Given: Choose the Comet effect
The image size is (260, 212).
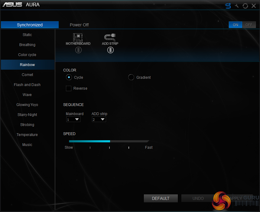Looking at the screenshot, I should tap(27, 75).
